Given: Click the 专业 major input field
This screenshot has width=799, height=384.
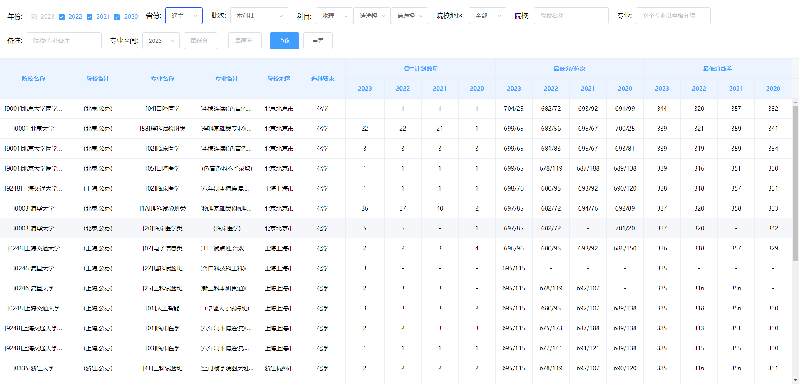Looking at the screenshot, I should click(x=673, y=15).
